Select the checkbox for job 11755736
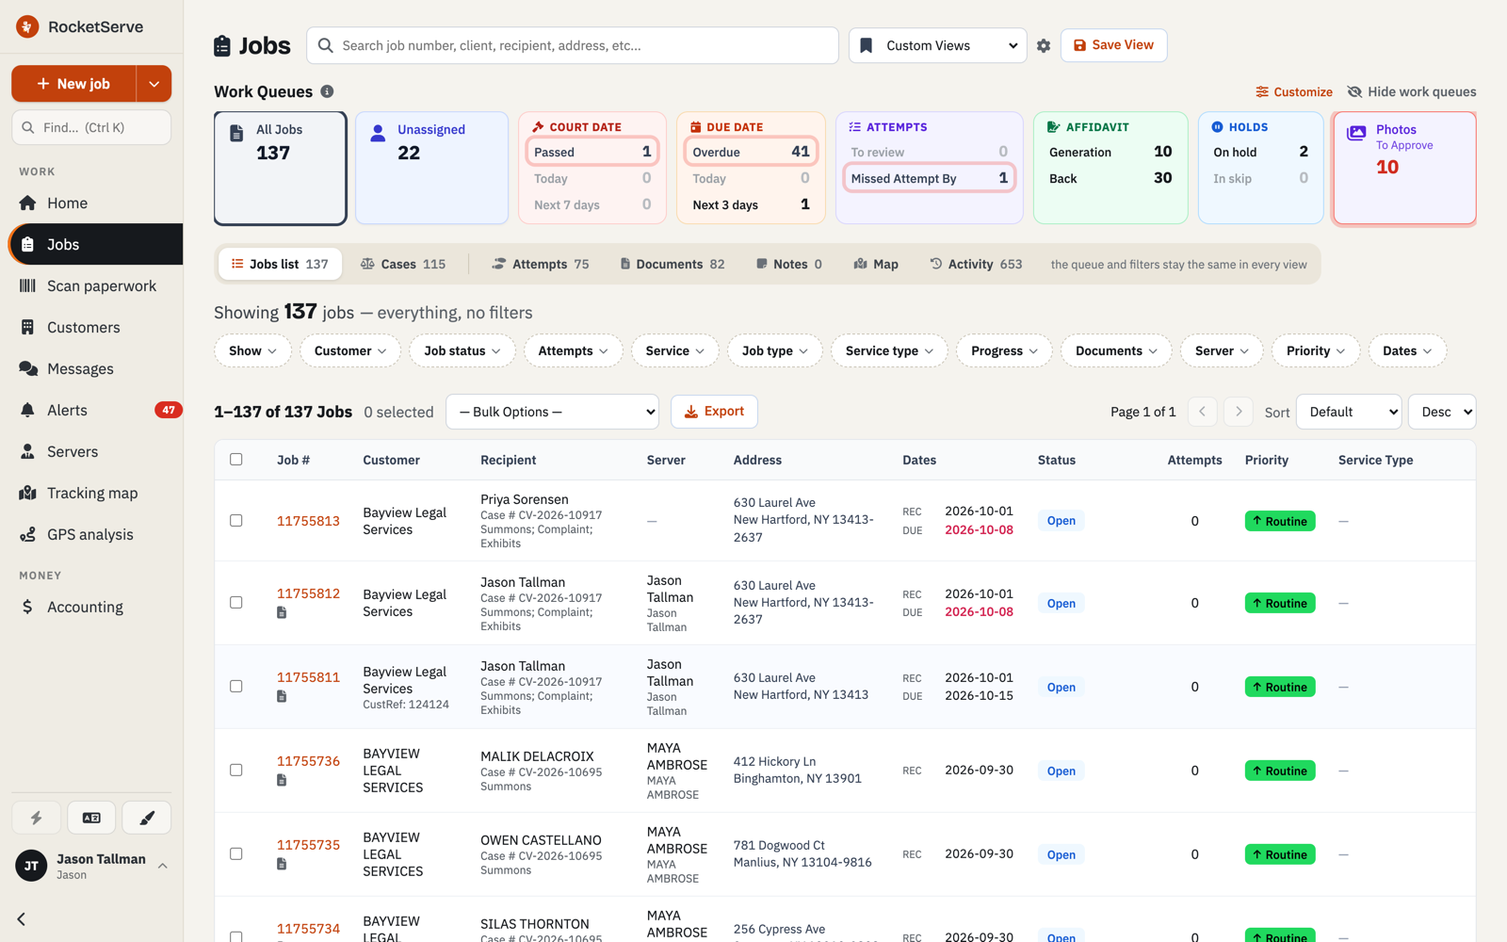 point(236,770)
